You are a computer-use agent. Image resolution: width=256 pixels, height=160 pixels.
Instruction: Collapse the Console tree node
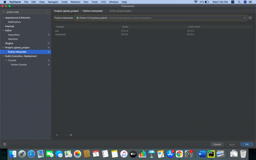click(x=6, y=60)
